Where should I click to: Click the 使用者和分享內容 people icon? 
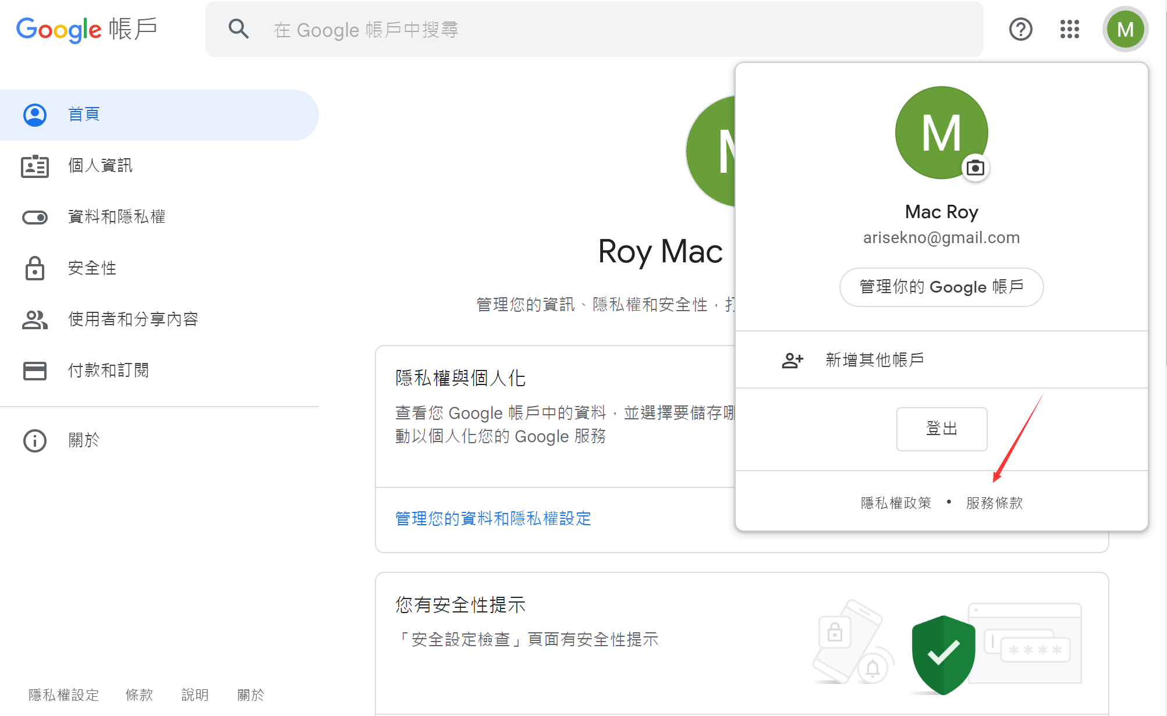tap(35, 319)
